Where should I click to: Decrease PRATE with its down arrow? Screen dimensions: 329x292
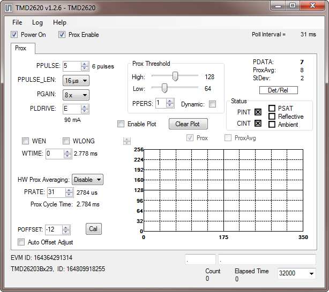[69, 194]
